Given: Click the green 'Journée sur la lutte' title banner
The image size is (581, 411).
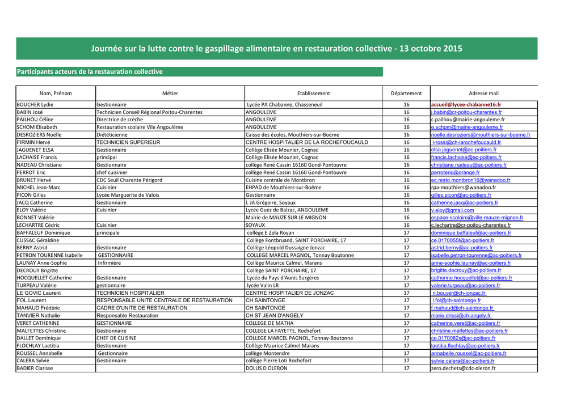Looking at the screenshot, I should [276, 49].
